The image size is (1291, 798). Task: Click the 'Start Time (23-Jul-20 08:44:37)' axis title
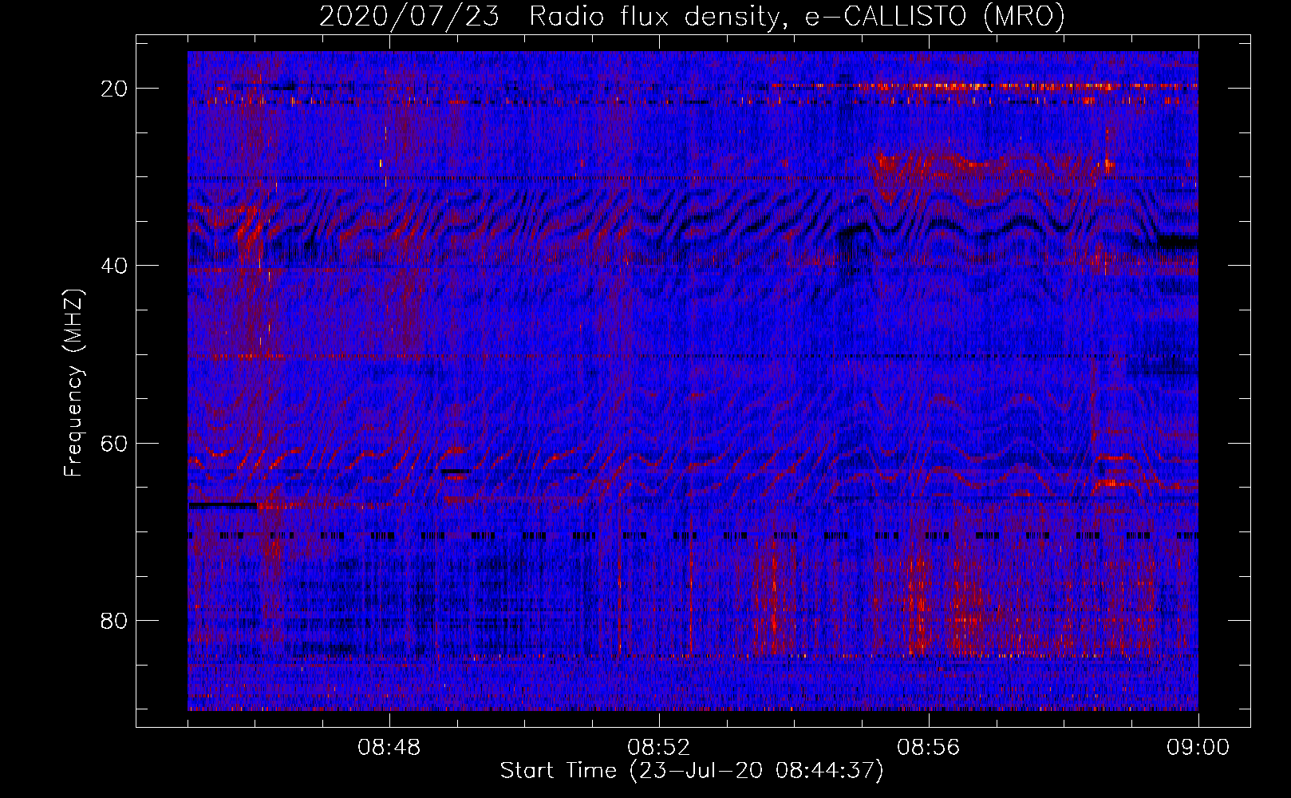692,771
